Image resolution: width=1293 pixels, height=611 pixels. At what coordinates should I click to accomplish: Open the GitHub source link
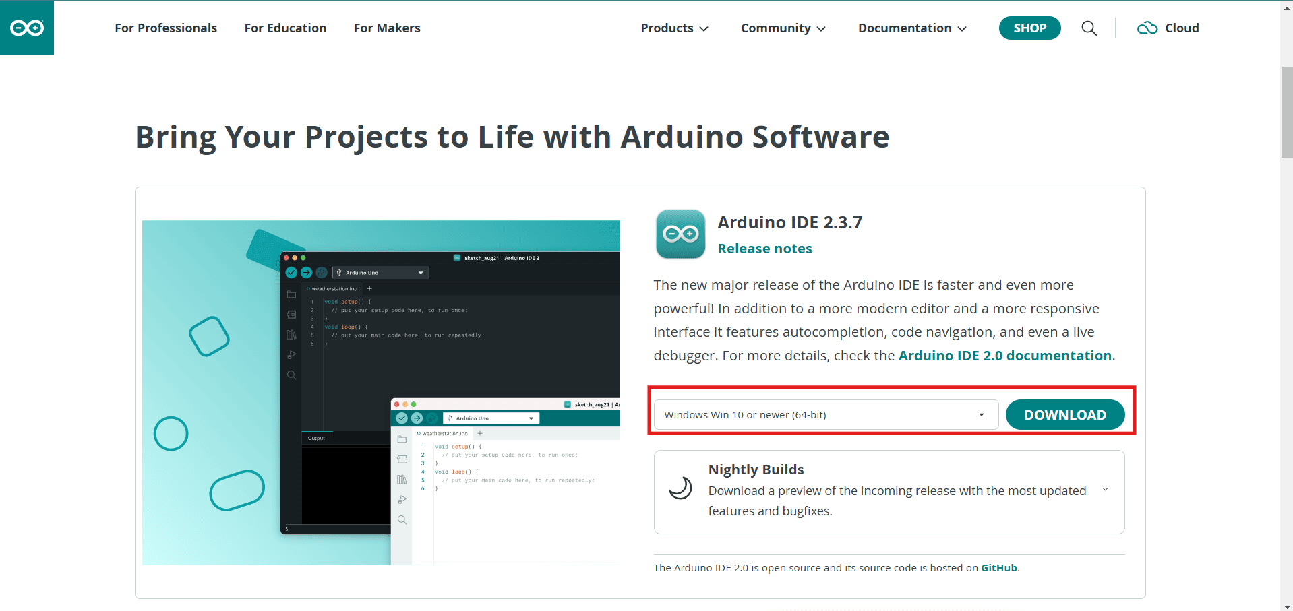coord(999,568)
